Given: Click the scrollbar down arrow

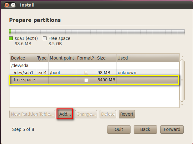Looking at the screenshot, I should 182,105.
